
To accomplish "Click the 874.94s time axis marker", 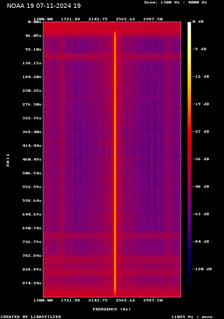I will coord(31,283).
